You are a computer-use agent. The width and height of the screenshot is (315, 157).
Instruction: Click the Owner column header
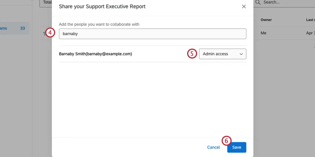pos(266,20)
